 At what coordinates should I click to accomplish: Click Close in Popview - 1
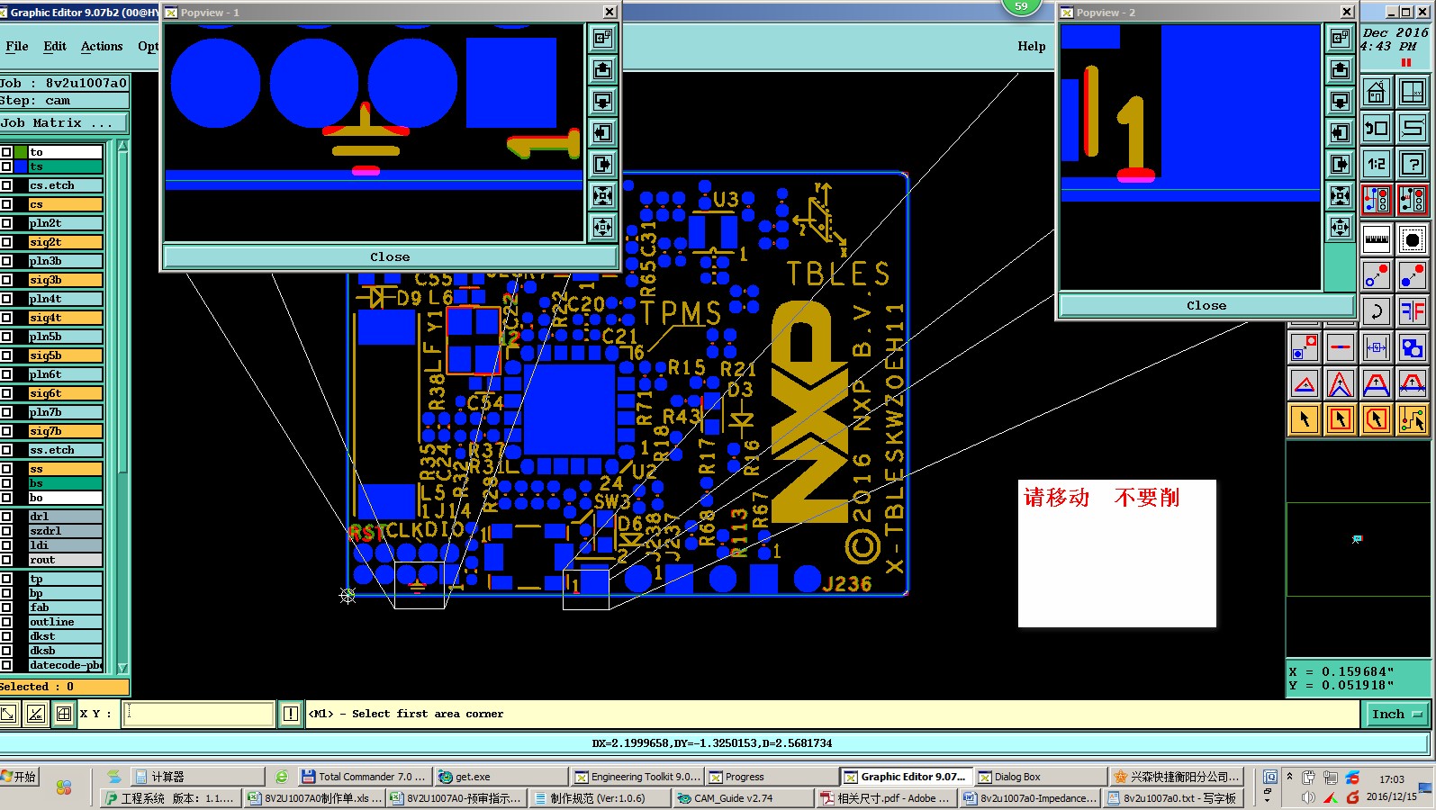[390, 256]
